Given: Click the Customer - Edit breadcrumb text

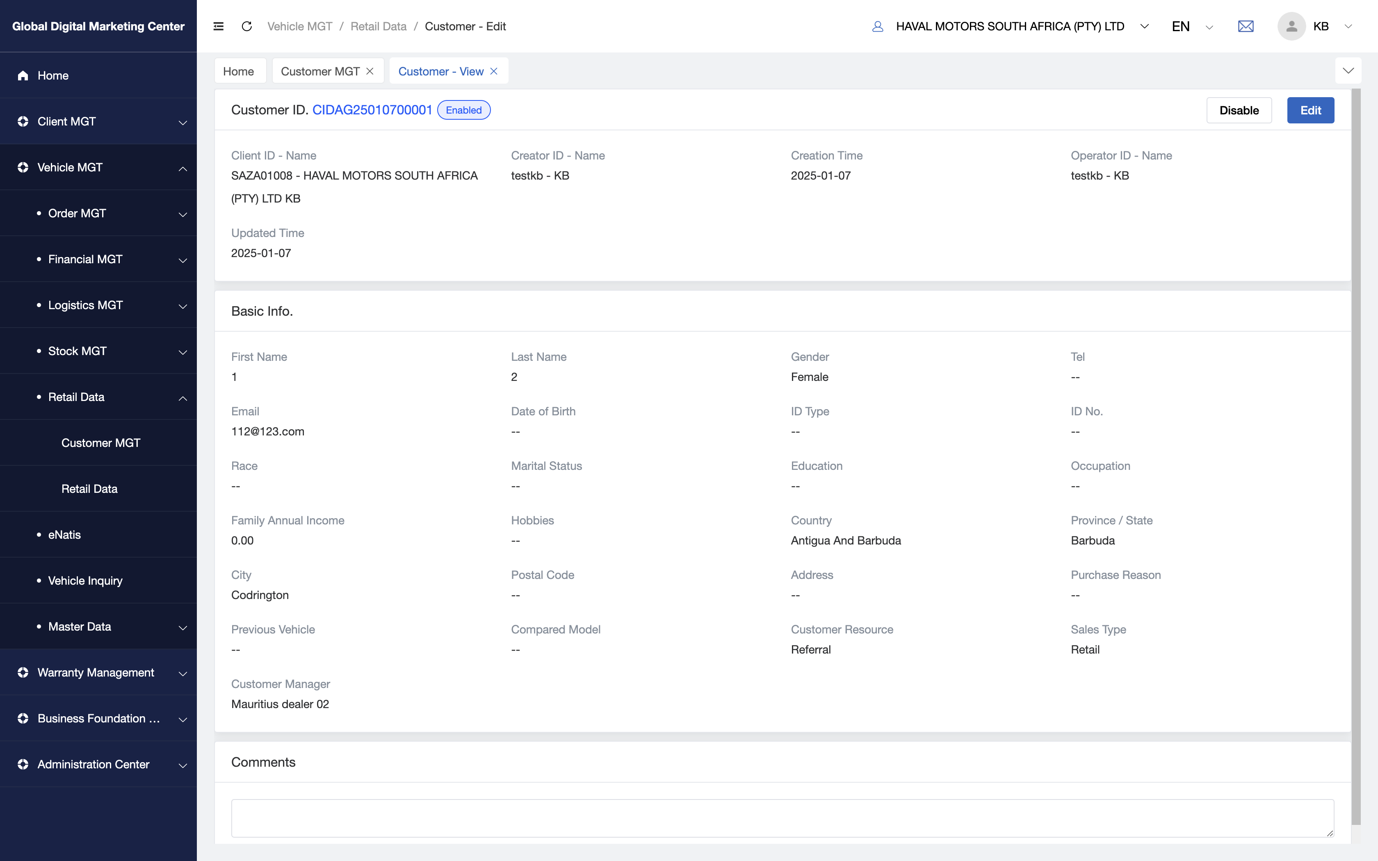Looking at the screenshot, I should 465,26.
